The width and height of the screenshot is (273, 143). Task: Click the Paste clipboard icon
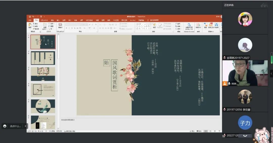coord(30,25)
